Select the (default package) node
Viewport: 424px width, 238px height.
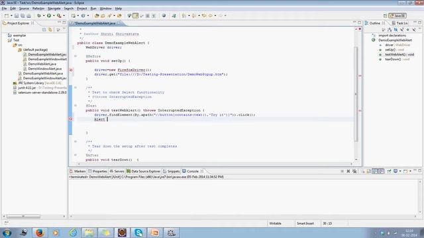click(35, 50)
